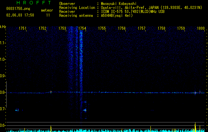Viewport: 208px width, 132px height.
Task: Click the 0.7 kHz axis label
Action: click(x=3, y=109)
